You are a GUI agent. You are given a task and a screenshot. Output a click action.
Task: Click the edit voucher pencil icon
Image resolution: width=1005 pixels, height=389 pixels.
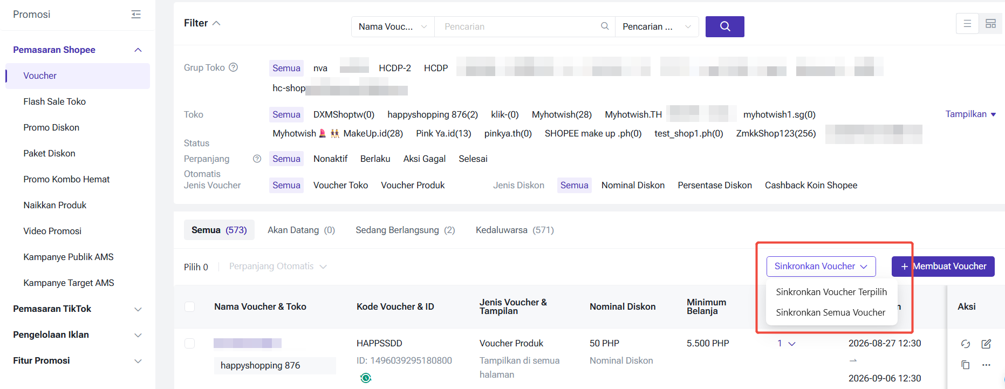pyautogui.click(x=986, y=344)
